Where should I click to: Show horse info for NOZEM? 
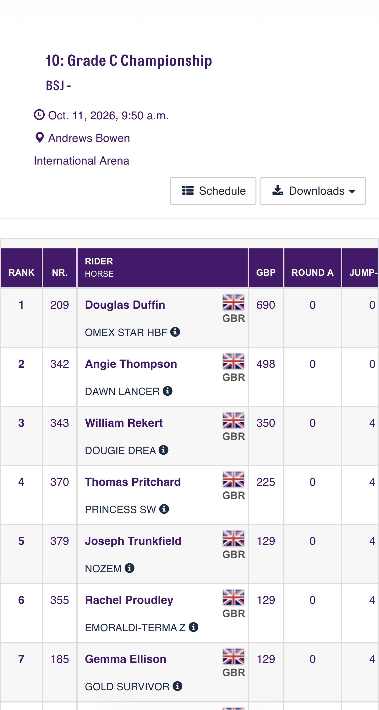[129, 568]
